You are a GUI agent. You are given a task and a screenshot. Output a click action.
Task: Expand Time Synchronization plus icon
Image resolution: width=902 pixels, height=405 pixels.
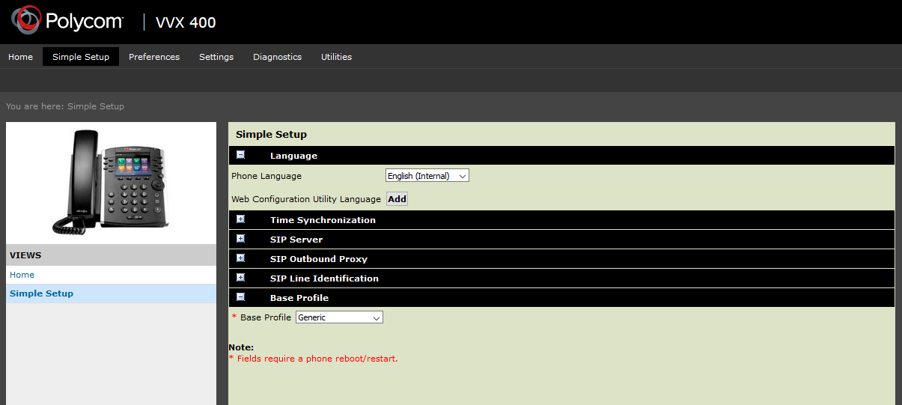click(240, 219)
